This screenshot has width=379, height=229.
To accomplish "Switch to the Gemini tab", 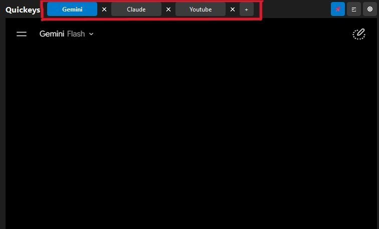I will tap(72, 9).
